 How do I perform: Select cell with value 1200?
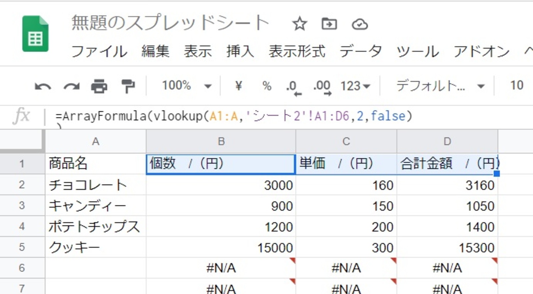(221, 226)
